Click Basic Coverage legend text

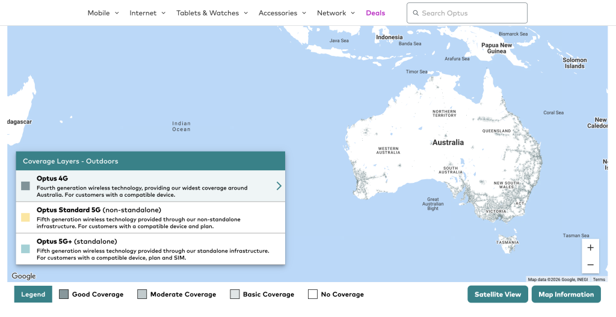269,294
